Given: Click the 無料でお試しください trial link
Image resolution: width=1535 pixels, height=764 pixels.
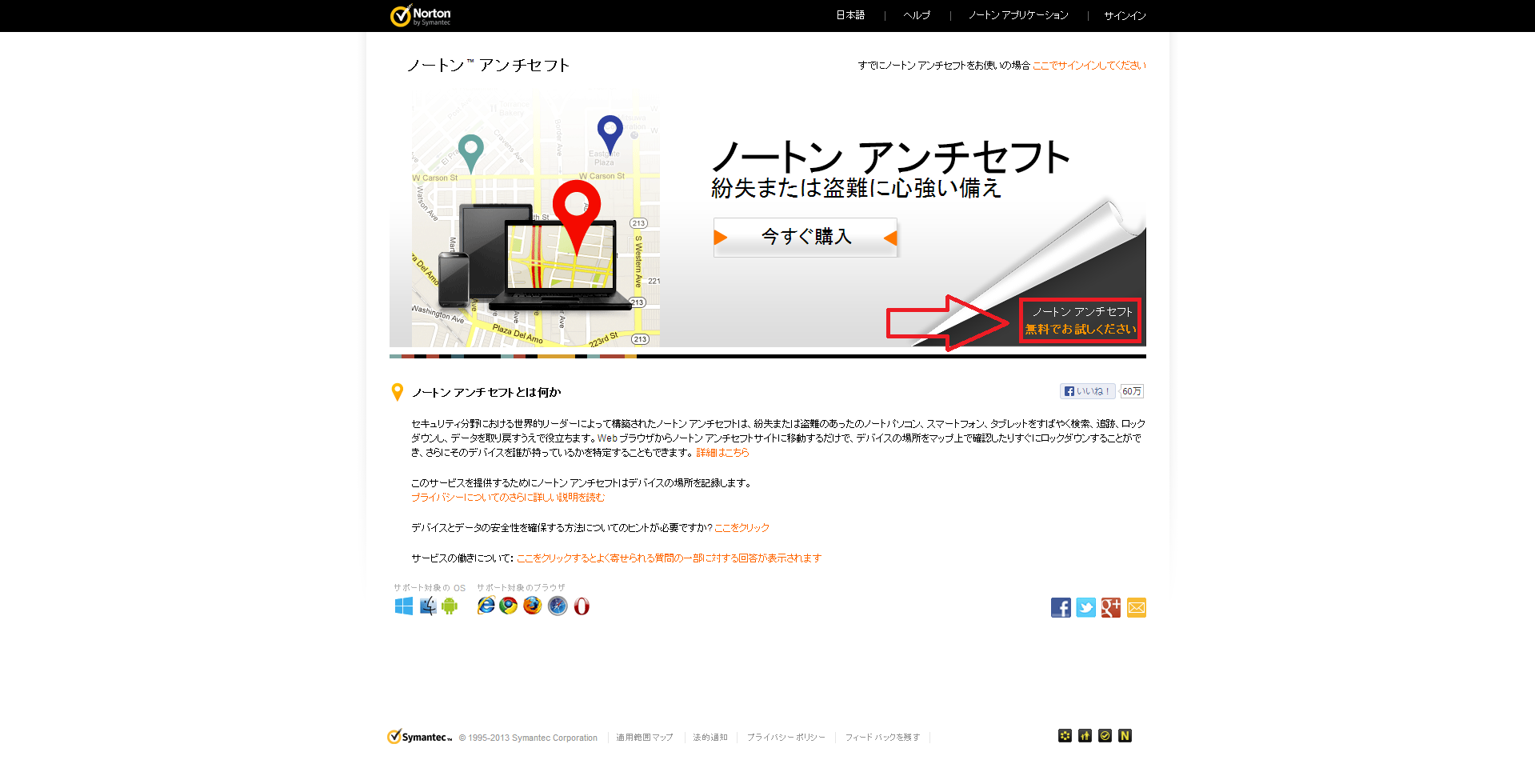Looking at the screenshot, I should pos(1081,329).
